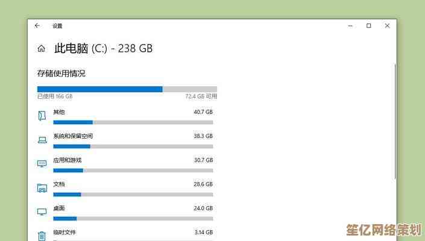Click the home icon beside 此电脑

[x=41, y=49]
